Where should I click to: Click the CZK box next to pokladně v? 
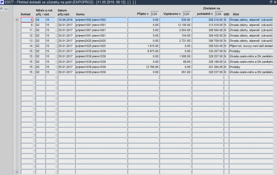(219, 14)
